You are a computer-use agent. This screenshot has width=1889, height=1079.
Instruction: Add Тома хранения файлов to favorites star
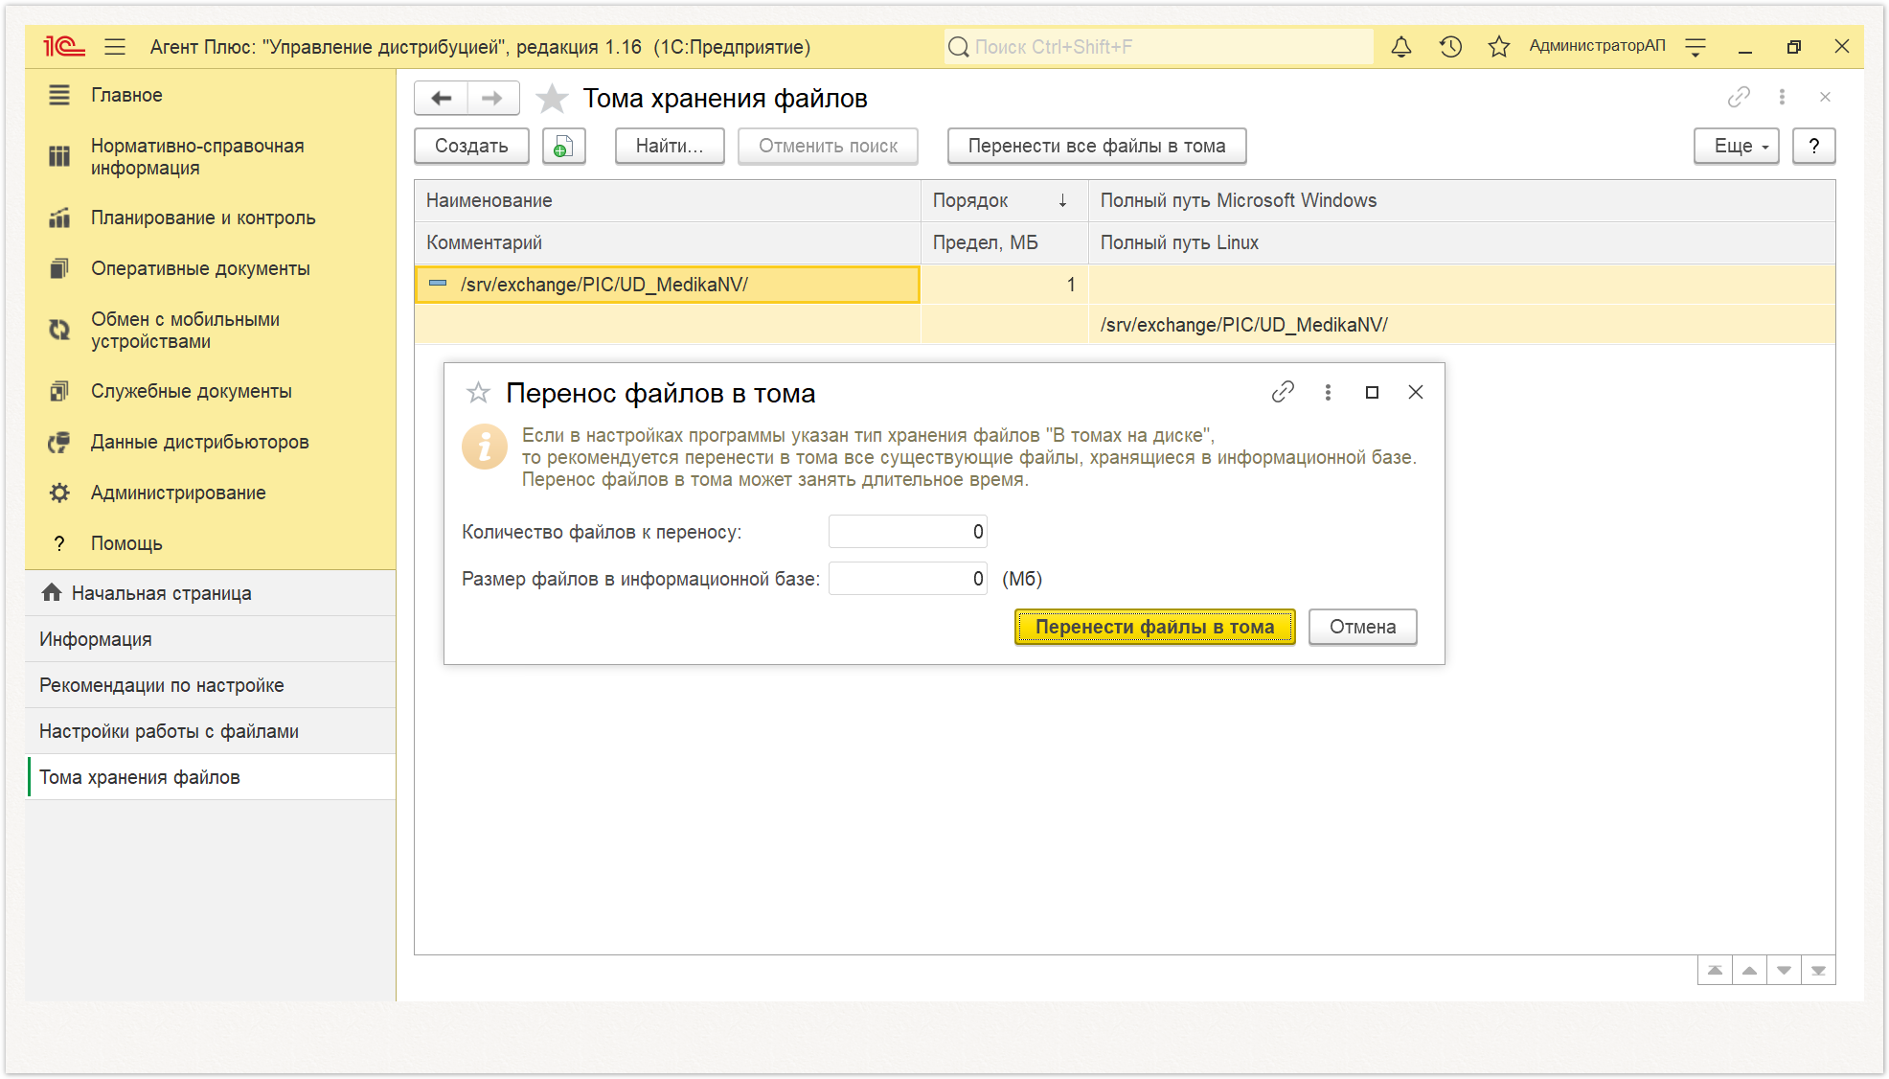552,98
